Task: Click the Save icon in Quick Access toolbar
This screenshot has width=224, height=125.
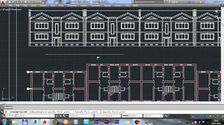Action: (x=18, y=2)
